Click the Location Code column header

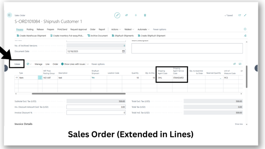(114, 73)
